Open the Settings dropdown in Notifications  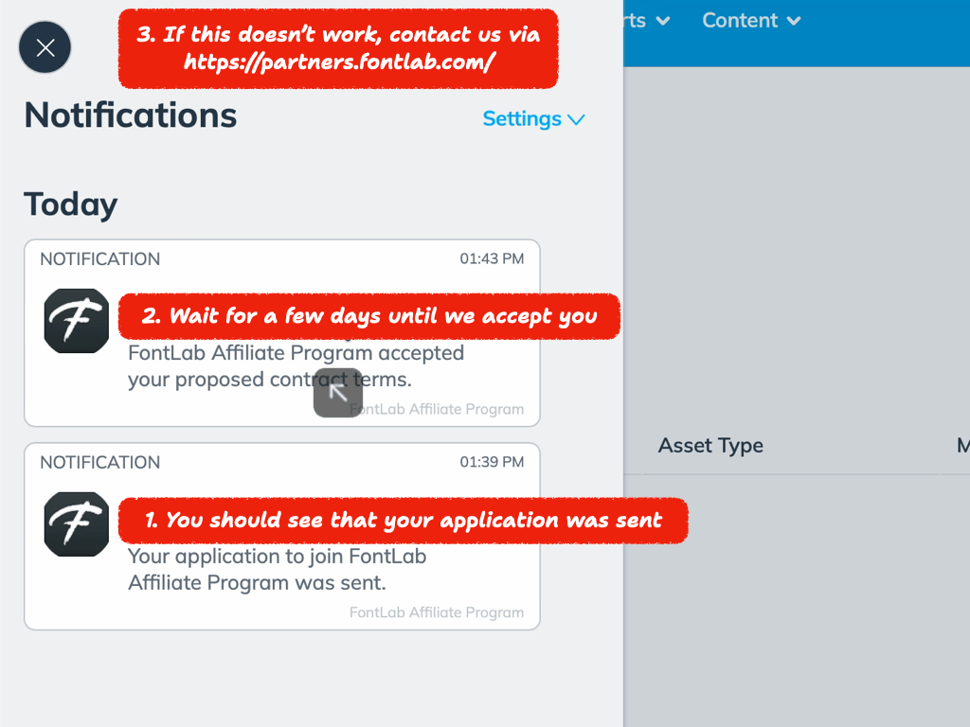(533, 119)
